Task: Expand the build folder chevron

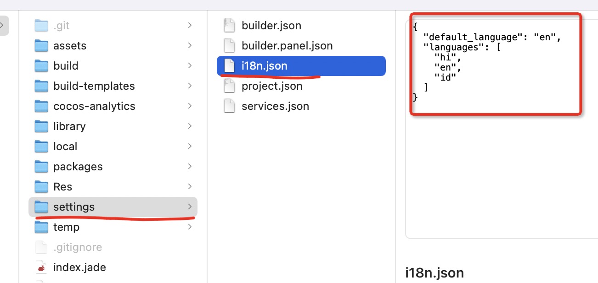Action: 190,66
